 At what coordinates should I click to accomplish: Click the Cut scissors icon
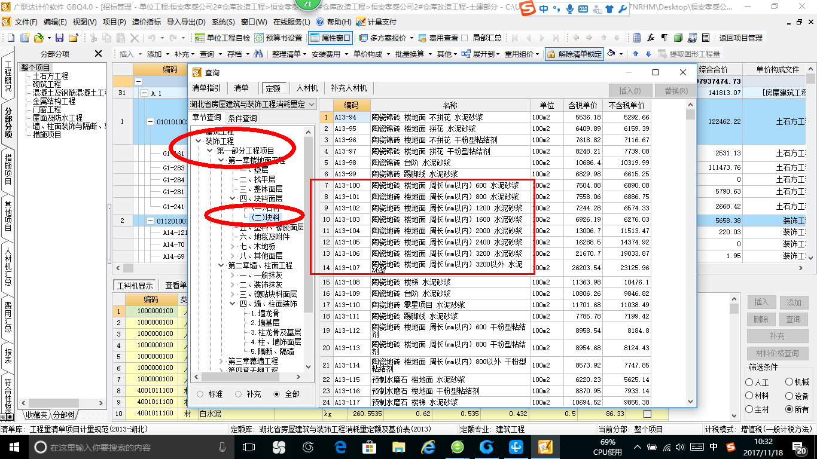pos(93,38)
